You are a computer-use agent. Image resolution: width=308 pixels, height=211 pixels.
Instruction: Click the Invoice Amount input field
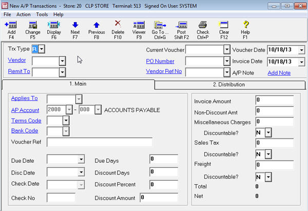(x=274, y=100)
